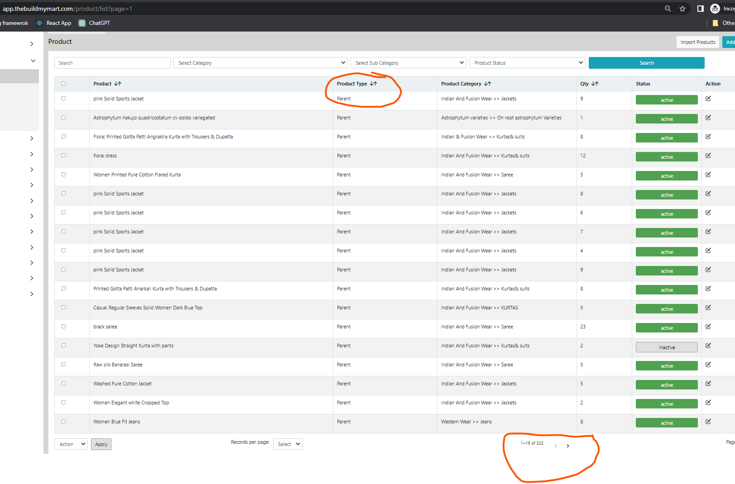Edit Printed Gotta Patti Anarkali Kurta row
Screen dimensions: 735x484
point(708,289)
